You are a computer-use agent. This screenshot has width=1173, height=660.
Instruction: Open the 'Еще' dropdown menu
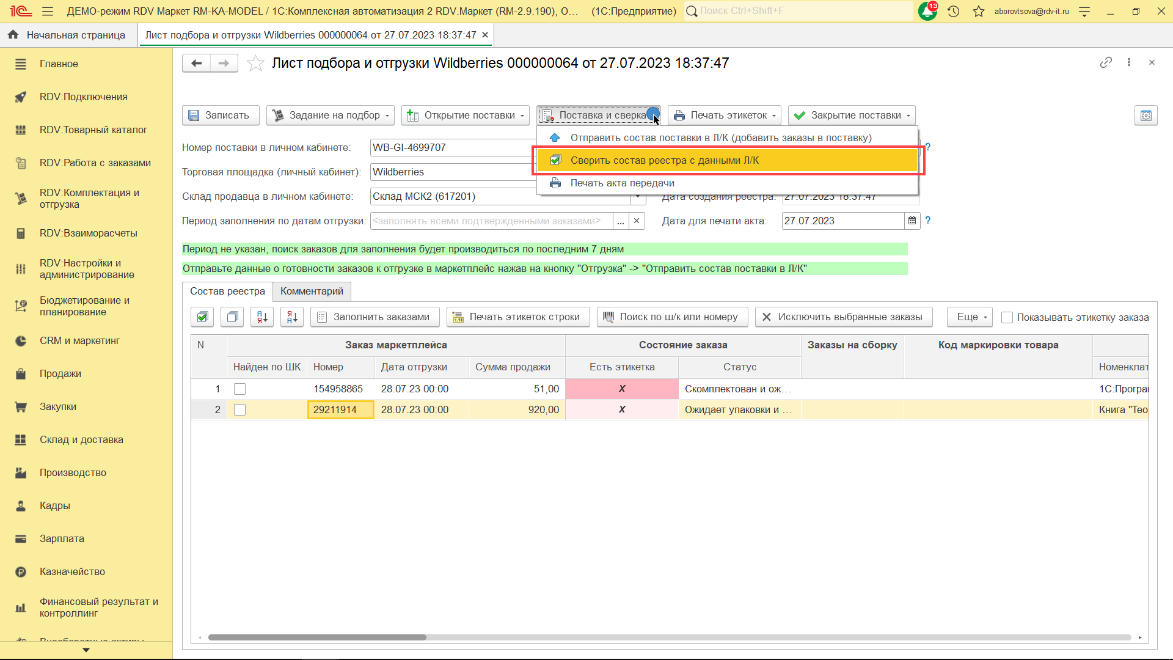pos(970,317)
